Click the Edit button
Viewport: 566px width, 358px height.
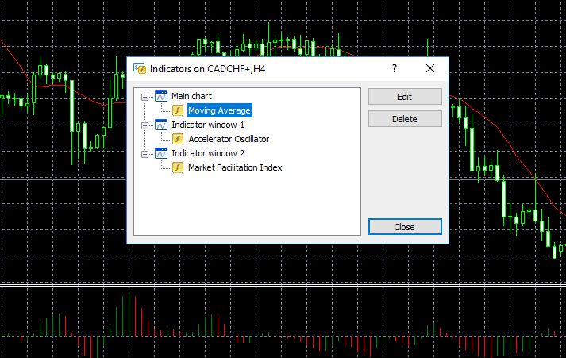(405, 97)
